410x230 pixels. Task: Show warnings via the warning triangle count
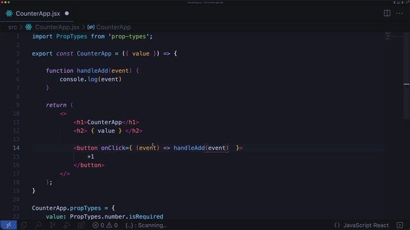point(112,226)
